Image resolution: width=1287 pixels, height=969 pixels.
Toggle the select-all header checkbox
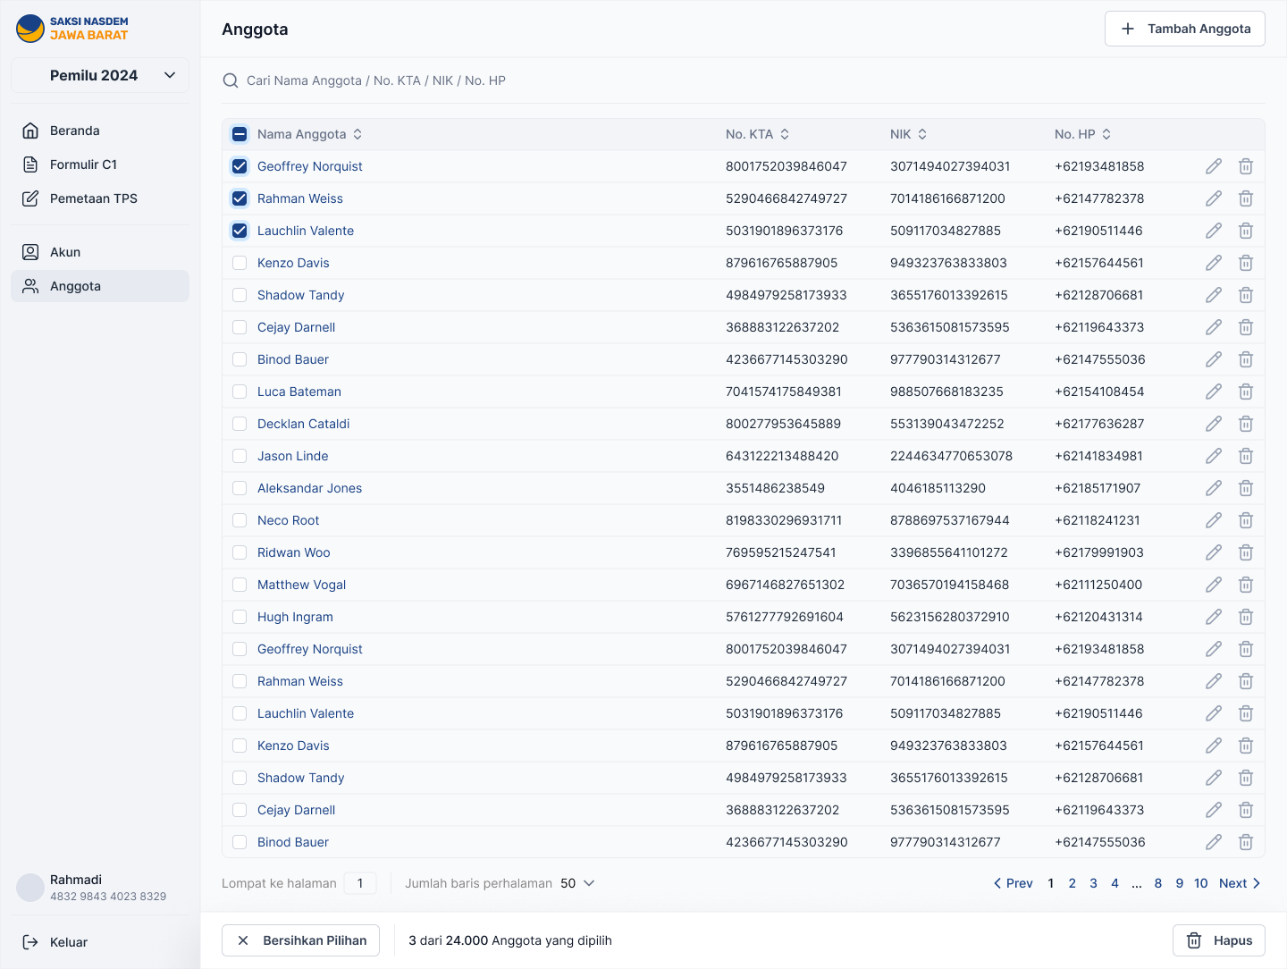(x=240, y=134)
